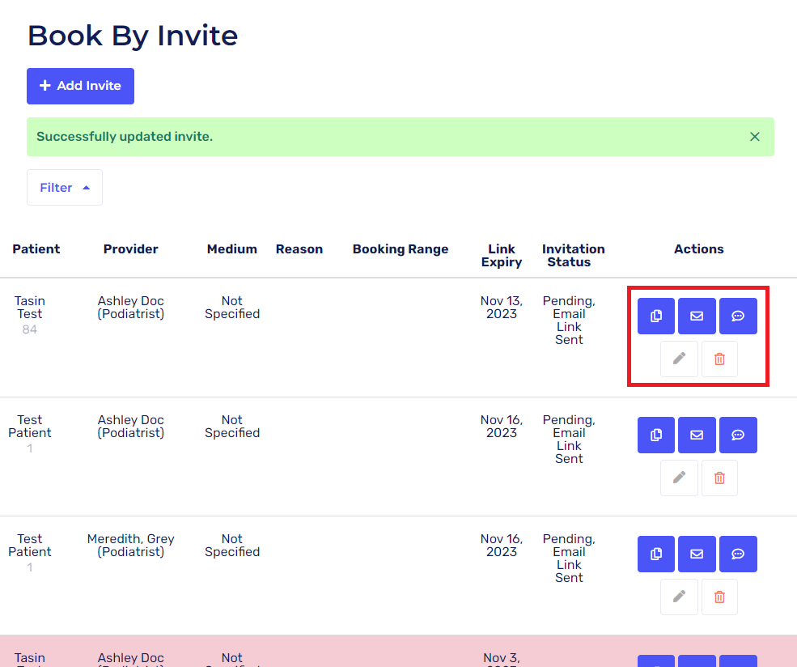797x667 pixels.
Task: Delete the Meredith, Grey invite
Action: tap(719, 597)
